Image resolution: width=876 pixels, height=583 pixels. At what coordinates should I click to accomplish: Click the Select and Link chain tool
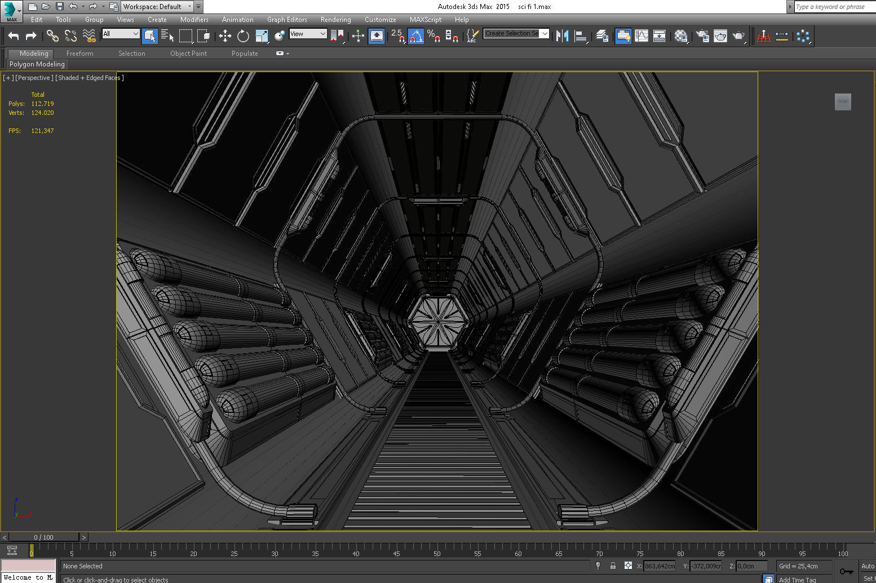[x=52, y=36]
